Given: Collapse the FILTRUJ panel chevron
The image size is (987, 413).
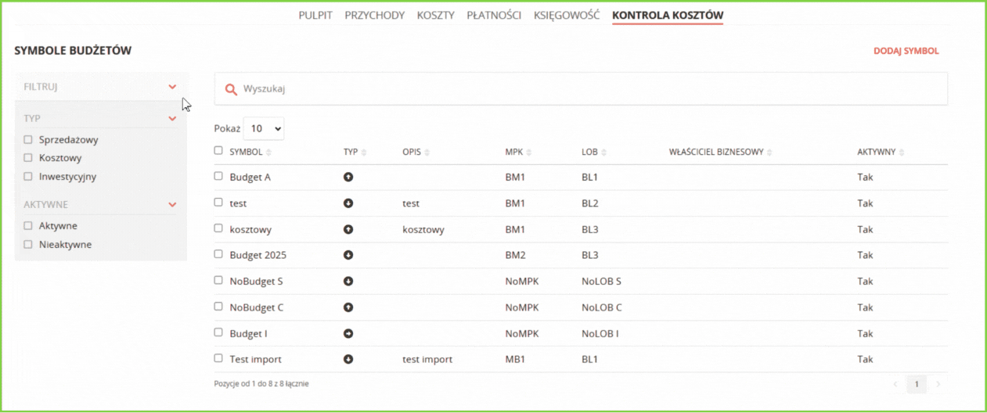Looking at the screenshot, I should pyautogui.click(x=172, y=87).
